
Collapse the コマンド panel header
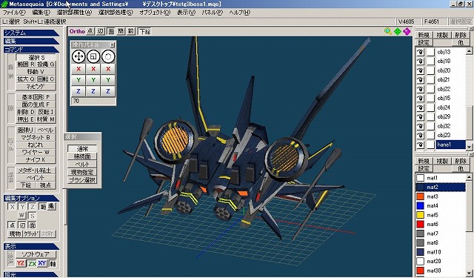tap(31, 49)
